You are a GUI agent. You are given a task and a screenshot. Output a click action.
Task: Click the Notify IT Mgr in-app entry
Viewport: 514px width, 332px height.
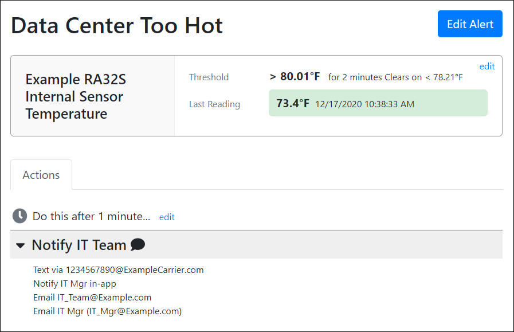pos(75,283)
